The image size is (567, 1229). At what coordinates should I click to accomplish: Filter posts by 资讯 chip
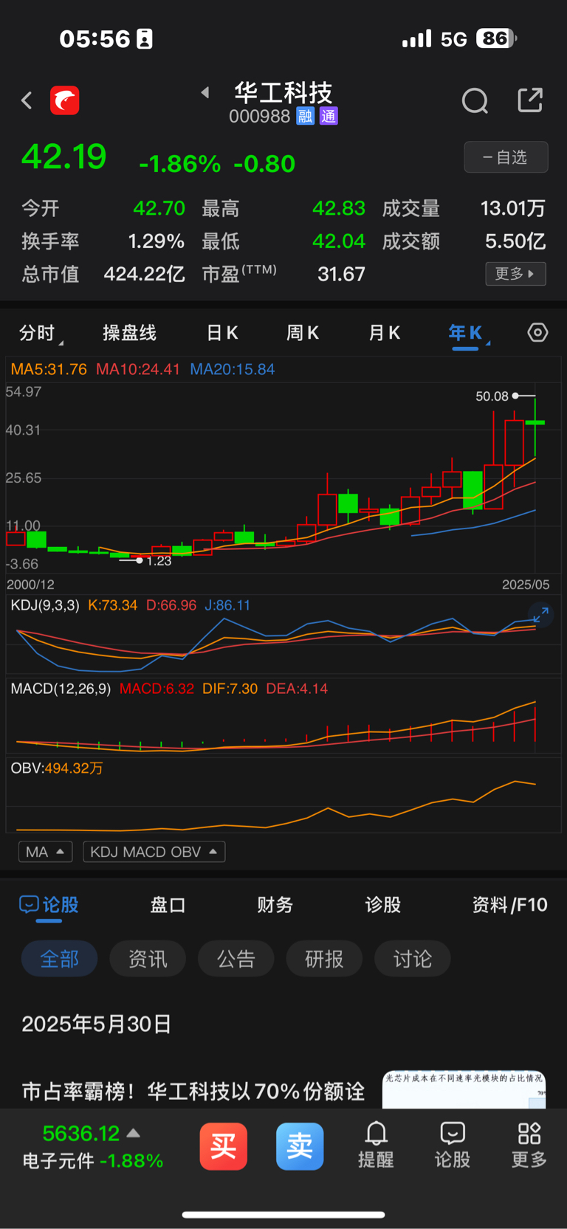(148, 959)
